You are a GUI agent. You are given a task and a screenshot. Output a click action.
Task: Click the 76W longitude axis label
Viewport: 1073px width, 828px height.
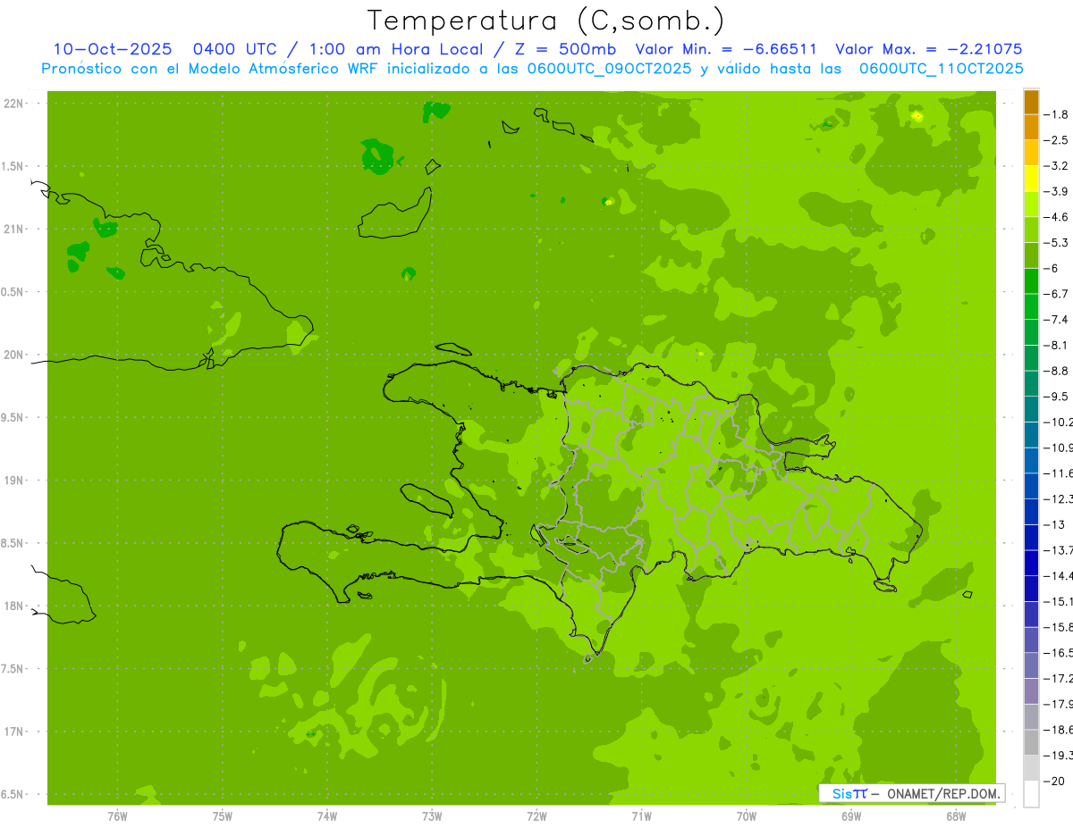click(117, 815)
